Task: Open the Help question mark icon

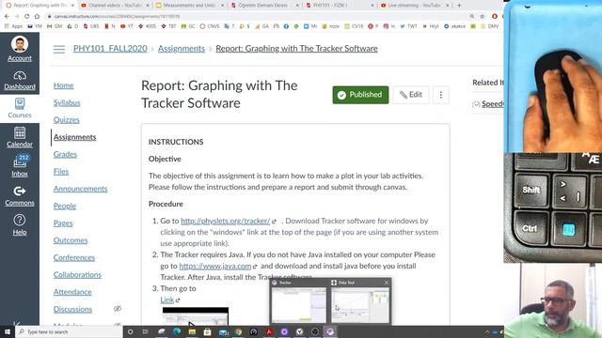Action: point(20,220)
